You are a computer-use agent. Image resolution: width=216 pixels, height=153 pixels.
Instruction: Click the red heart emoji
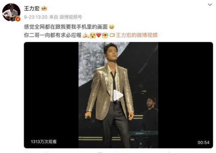(x=99, y=35)
